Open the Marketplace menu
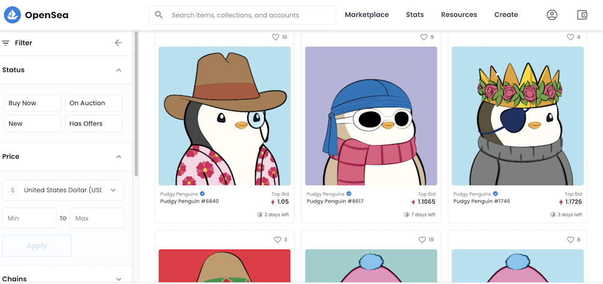Screen dimensions: 603x284 coord(367,15)
